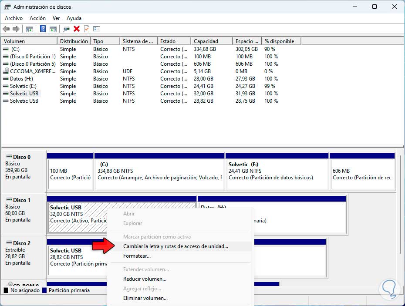Click the black No asignado legend swatch
Screen dimensions: 405x306
pos(6,290)
